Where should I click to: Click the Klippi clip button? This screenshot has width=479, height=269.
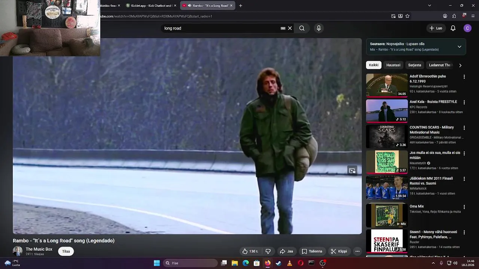point(339,251)
